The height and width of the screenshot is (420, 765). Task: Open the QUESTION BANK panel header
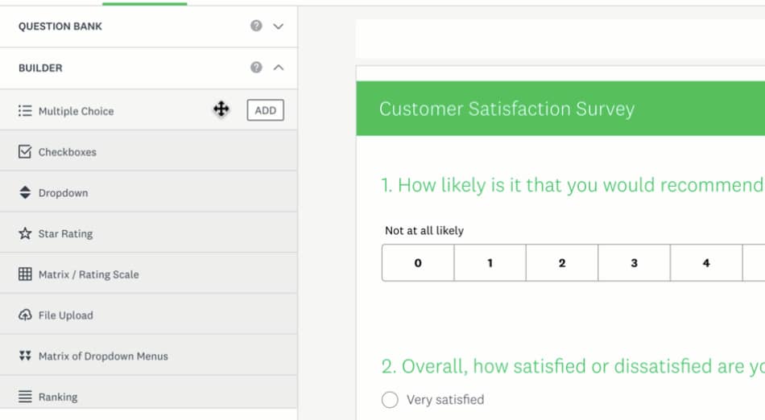(x=61, y=27)
